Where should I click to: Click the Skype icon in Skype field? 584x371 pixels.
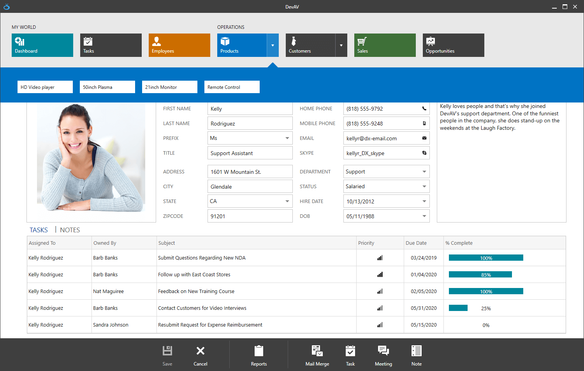pyautogui.click(x=424, y=153)
